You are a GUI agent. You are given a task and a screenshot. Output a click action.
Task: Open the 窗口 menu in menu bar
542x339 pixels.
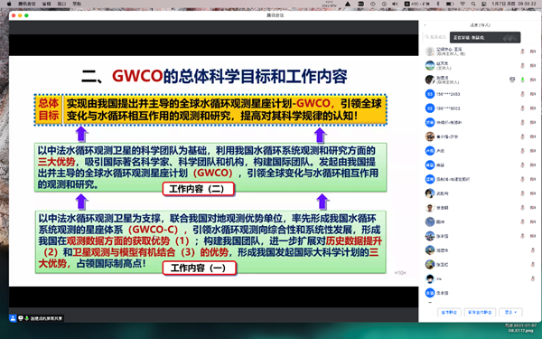[61, 4]
